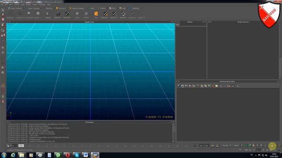Switch to the Mesh shelf tab

[91, 8]
